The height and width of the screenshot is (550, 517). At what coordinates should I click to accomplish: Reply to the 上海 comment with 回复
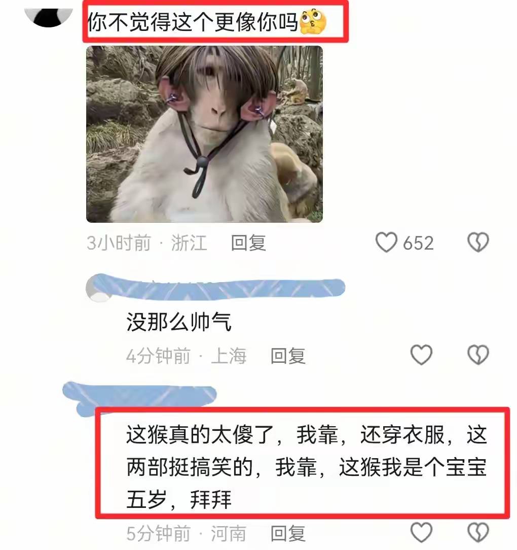[288, 356]
